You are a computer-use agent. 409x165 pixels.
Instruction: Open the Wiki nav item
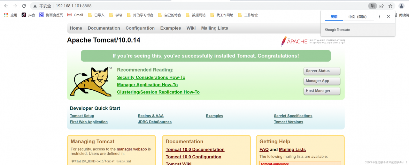tap(191, 28)
